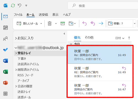Open To Do checkmark app in sidebar
This screenshot has height=99, width=138.
click(6, 50)
